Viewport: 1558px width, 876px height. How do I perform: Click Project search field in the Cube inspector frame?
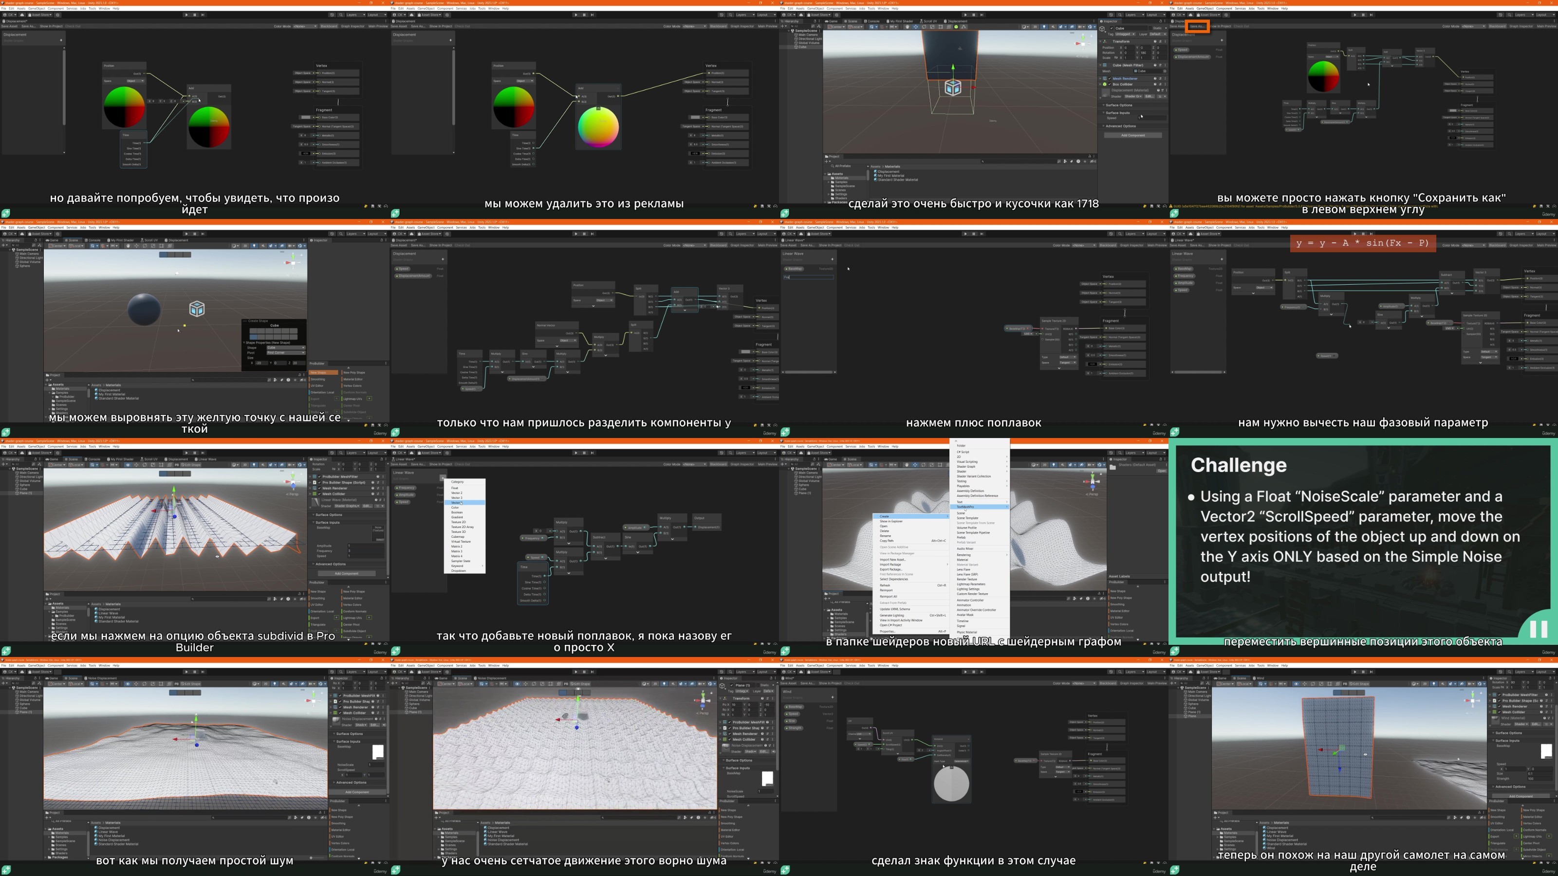point(1019,162)
